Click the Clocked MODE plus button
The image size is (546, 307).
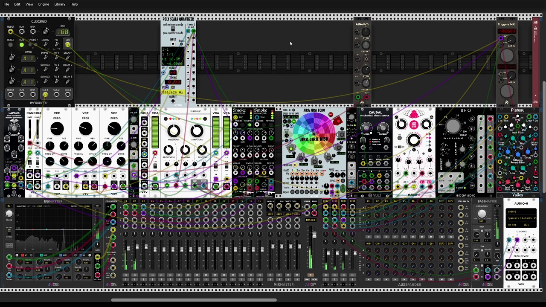point(36,45)
